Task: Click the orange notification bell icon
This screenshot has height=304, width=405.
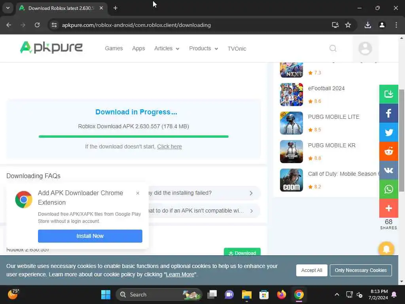Action: click(386, 249)
